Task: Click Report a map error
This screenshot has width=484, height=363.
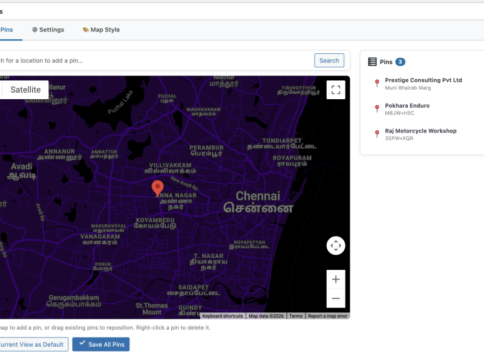Action: pyautogui.click(x=327, y=316)
